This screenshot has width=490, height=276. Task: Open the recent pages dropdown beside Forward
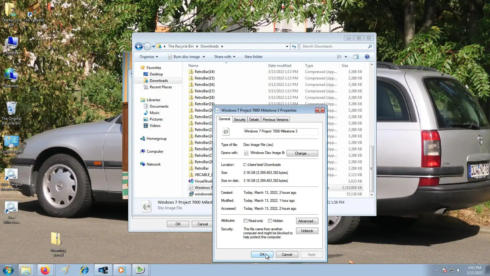coord(153,47)
